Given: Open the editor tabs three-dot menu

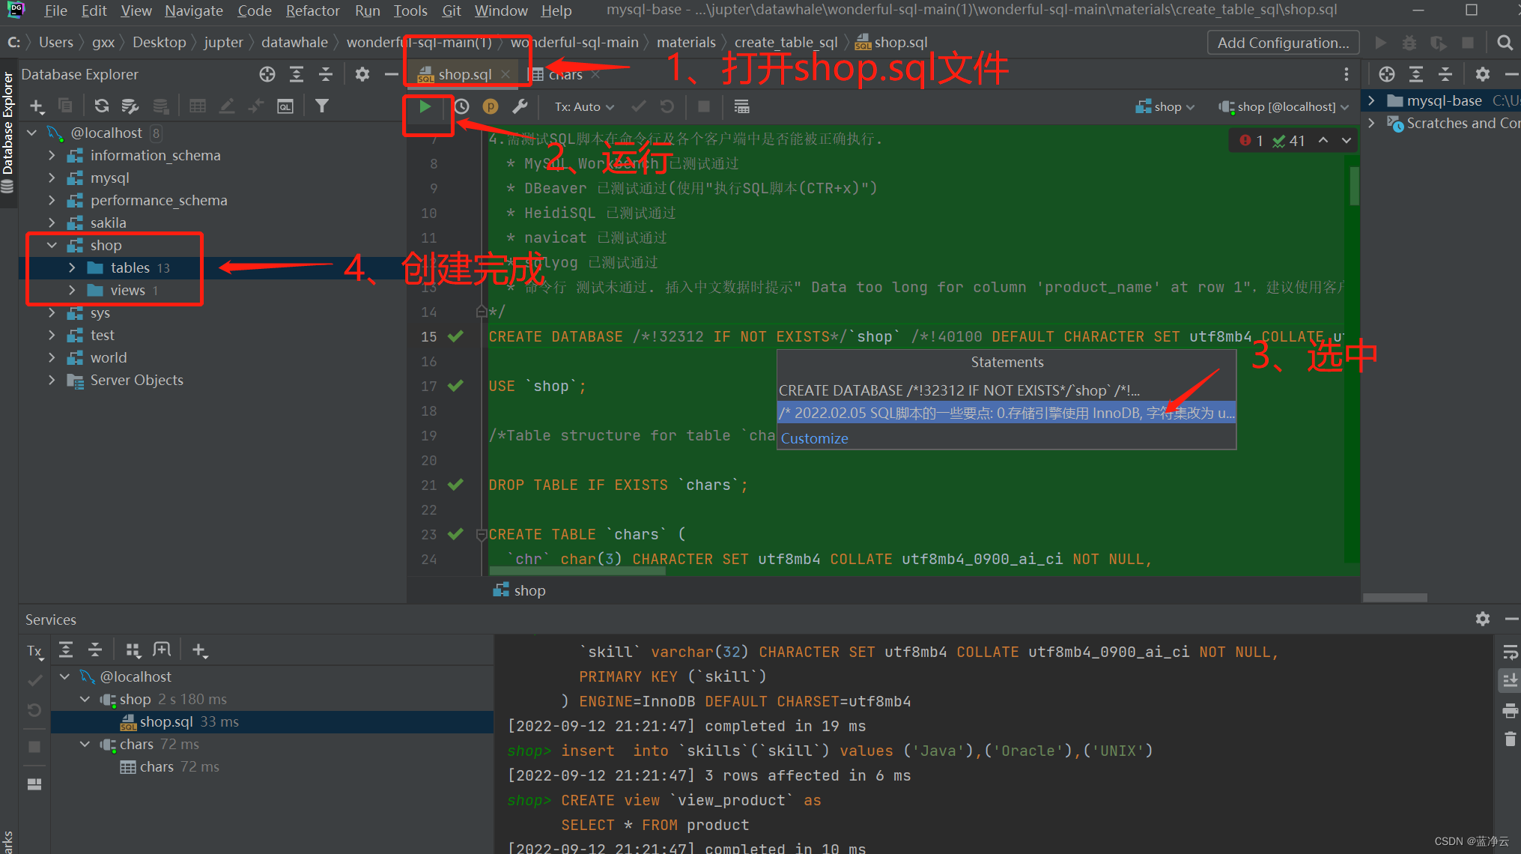Looking at the screenshot, I should (x=1346, y=74).
